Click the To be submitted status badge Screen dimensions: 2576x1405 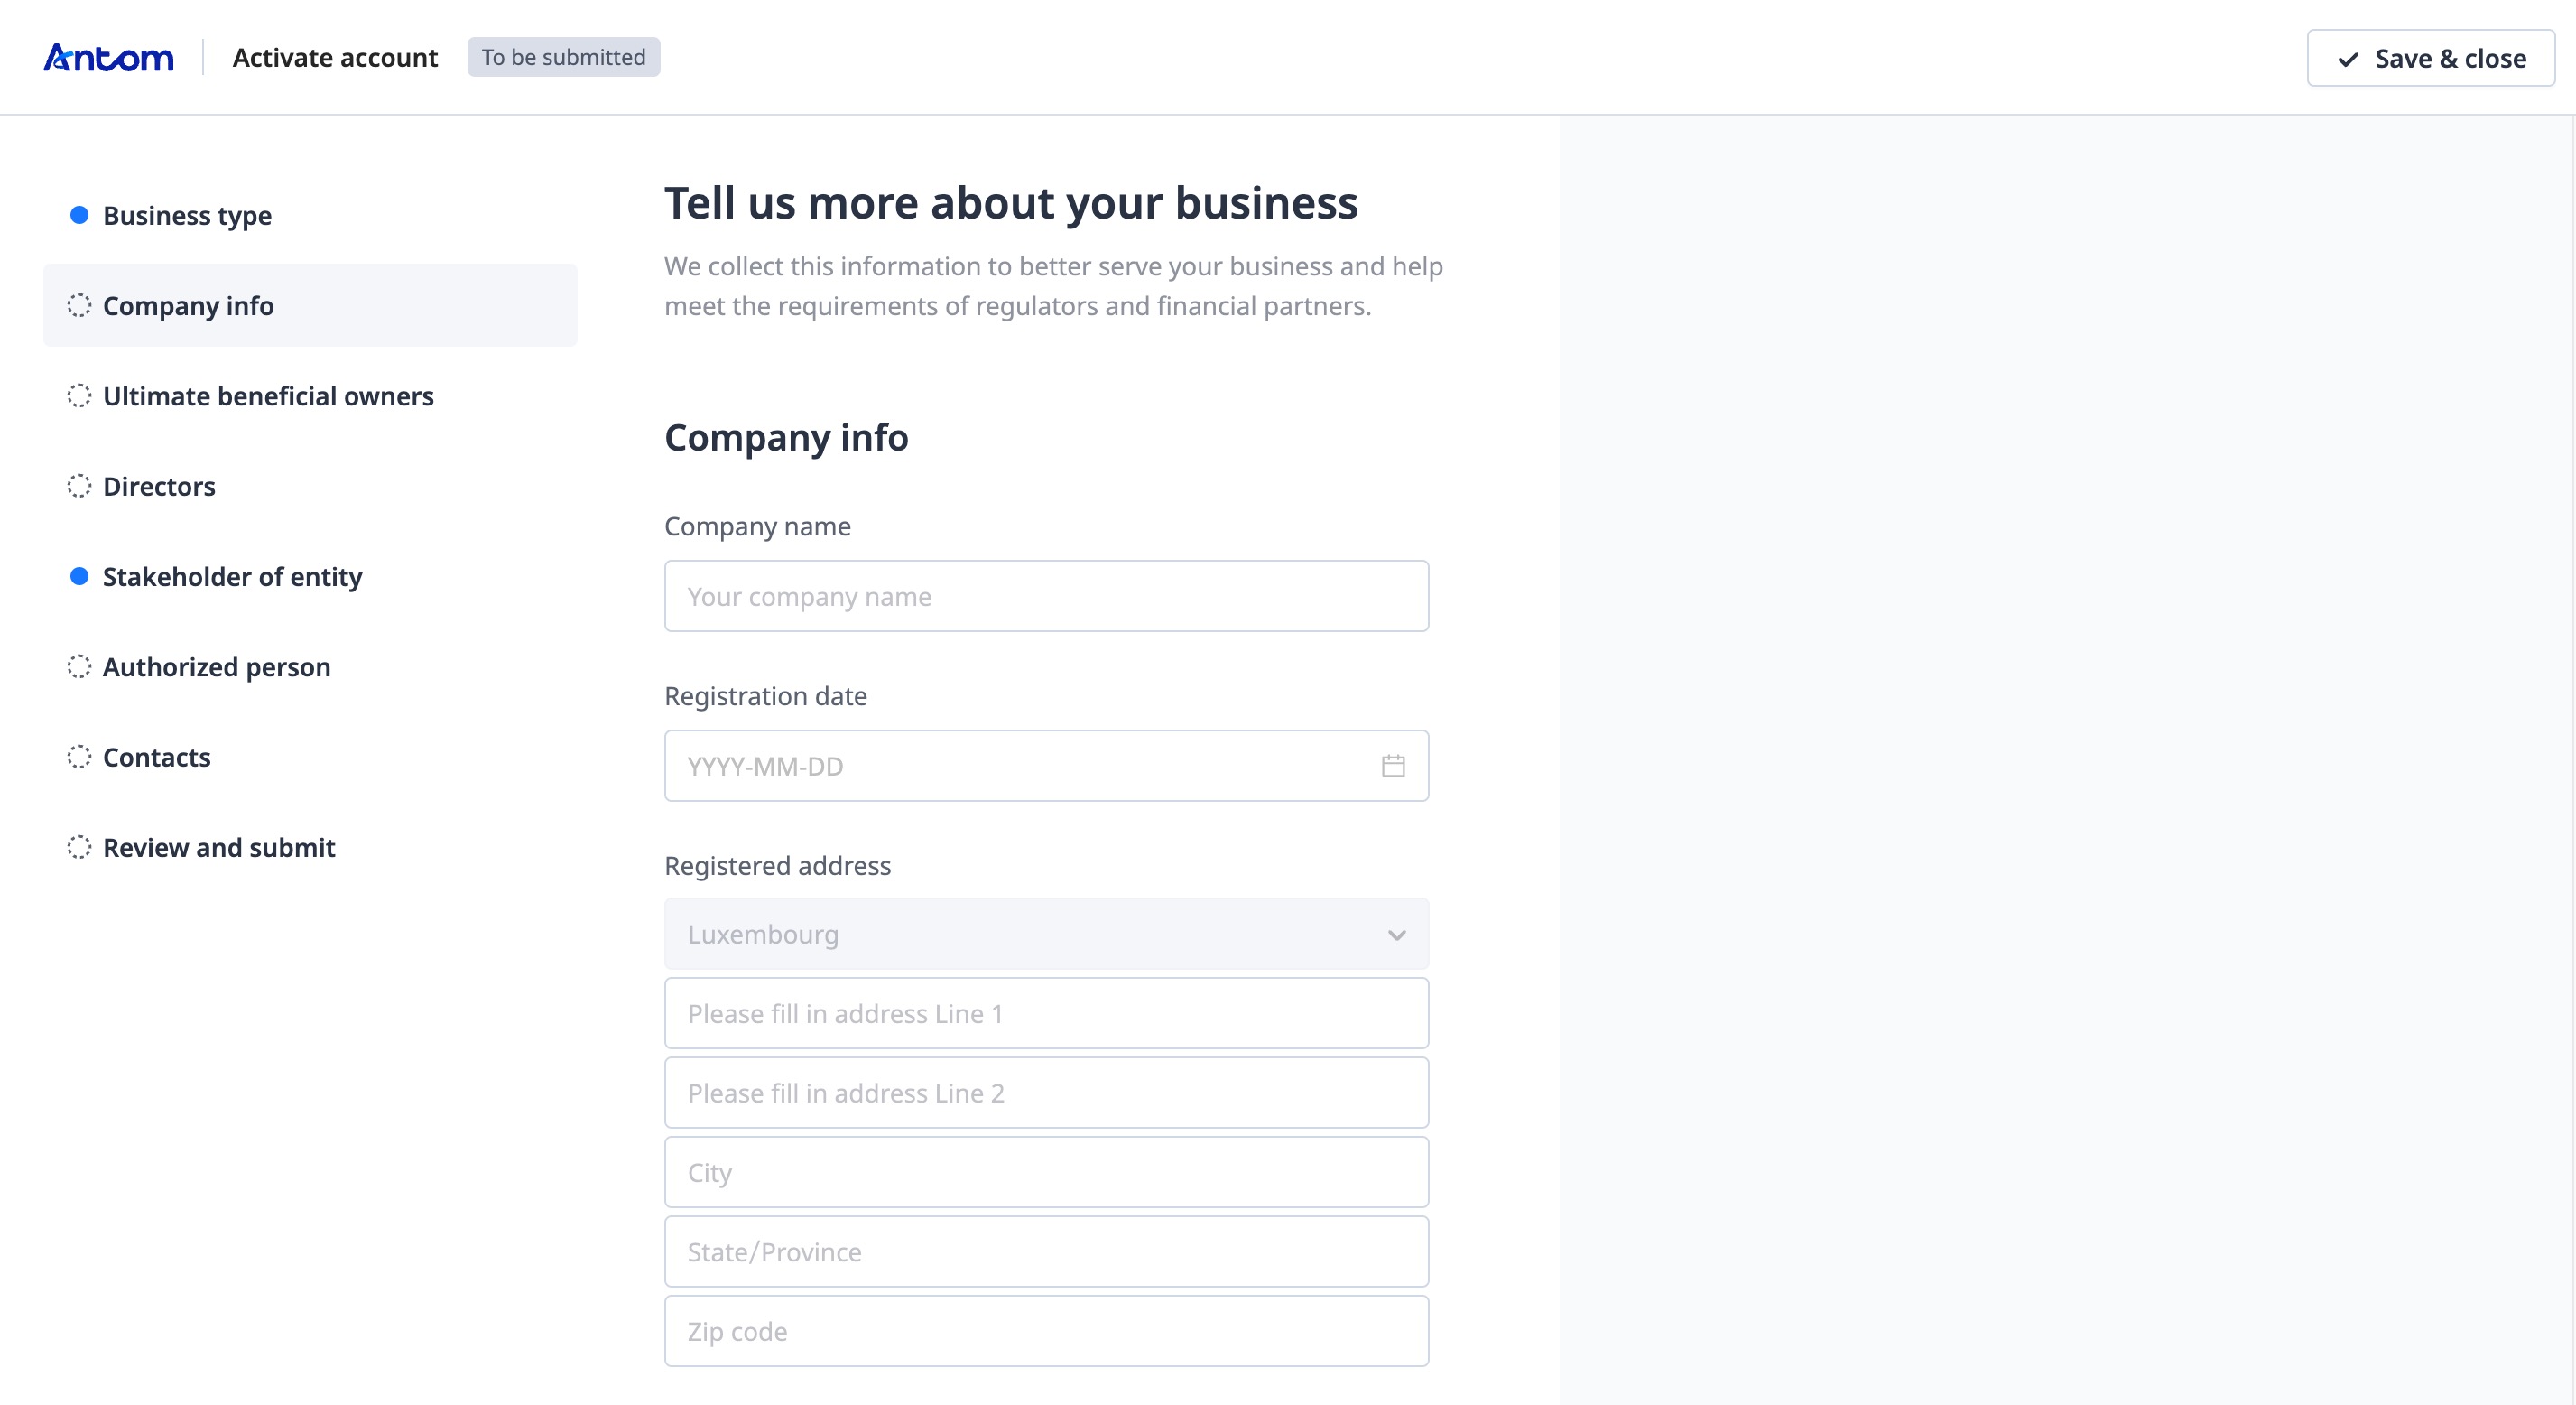pos(563,56)
